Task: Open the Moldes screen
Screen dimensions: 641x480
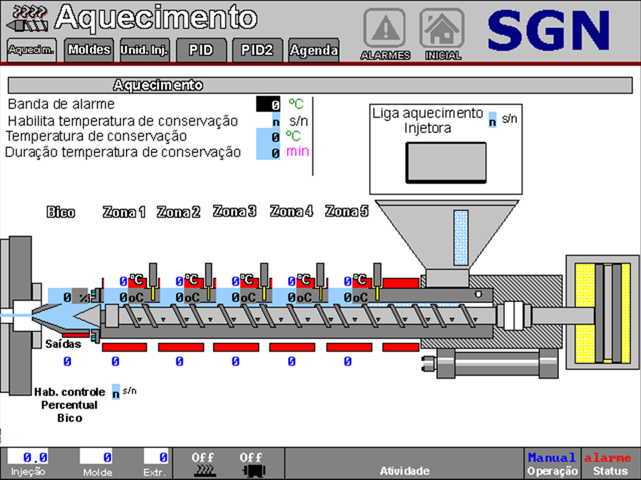Action: 88,50
